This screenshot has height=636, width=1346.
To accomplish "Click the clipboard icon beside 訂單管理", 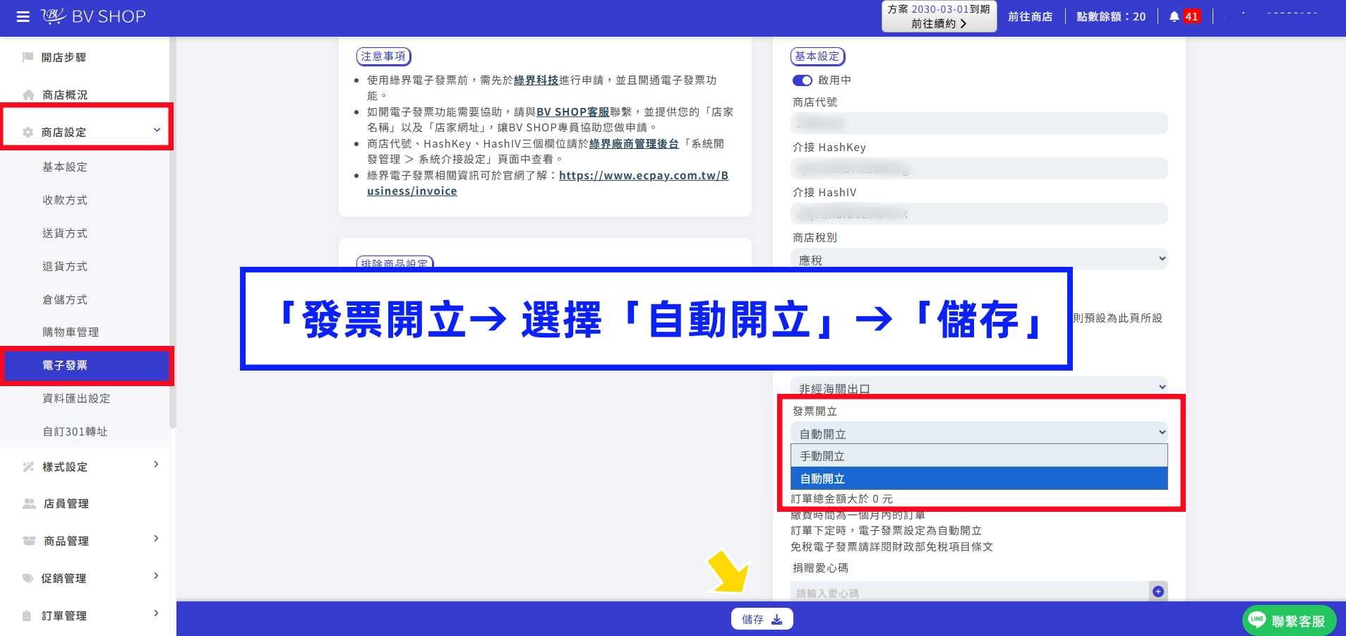I will click(27, 616).
